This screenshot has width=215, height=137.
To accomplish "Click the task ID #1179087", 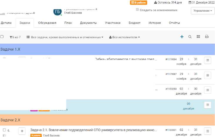I will (x=171, y=74).
